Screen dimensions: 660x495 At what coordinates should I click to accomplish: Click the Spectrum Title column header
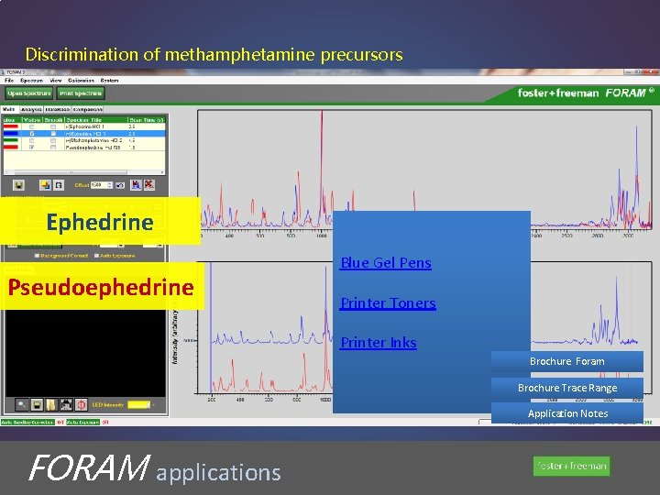96,120
